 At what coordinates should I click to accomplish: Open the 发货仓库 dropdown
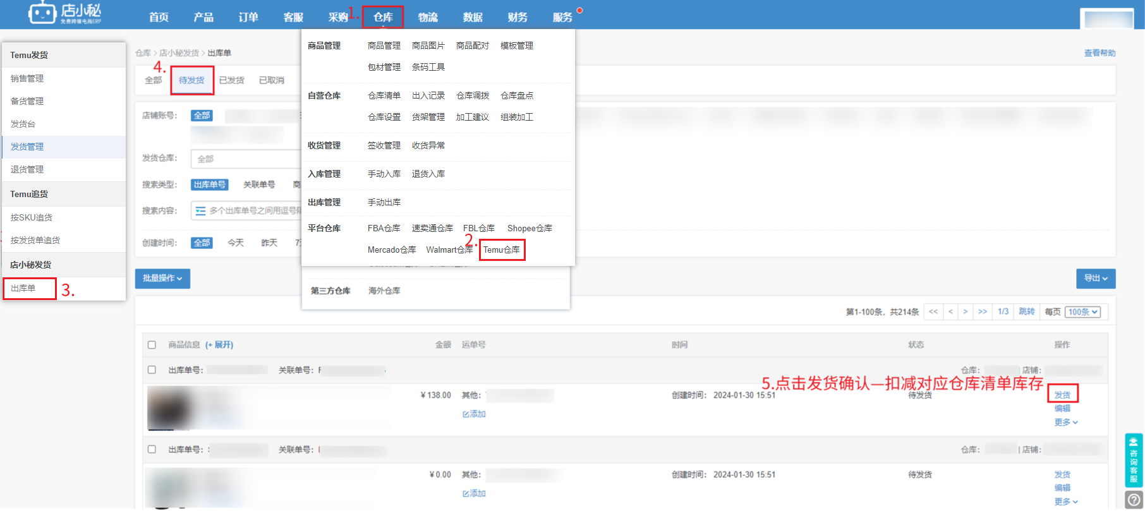(x=246, y=159)
